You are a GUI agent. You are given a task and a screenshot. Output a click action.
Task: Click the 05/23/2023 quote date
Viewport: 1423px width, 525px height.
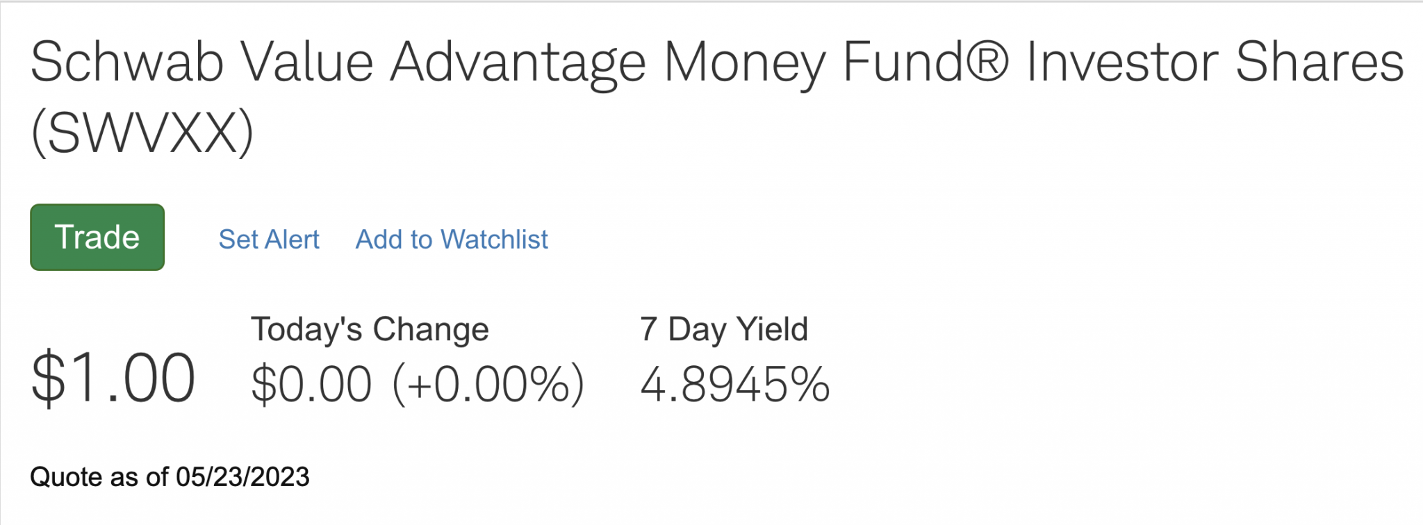pos(242,477)
